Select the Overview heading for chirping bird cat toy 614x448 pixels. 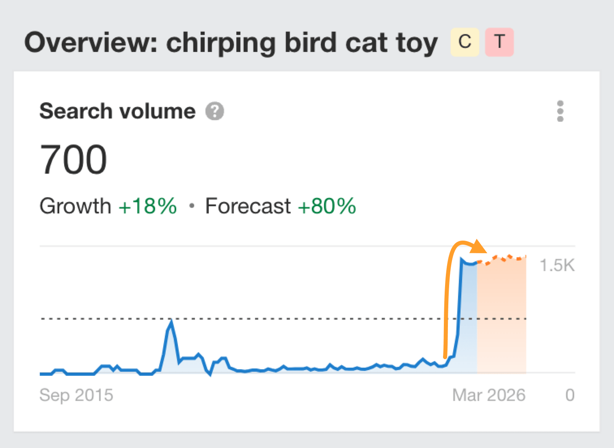click(x=231, y=42)
